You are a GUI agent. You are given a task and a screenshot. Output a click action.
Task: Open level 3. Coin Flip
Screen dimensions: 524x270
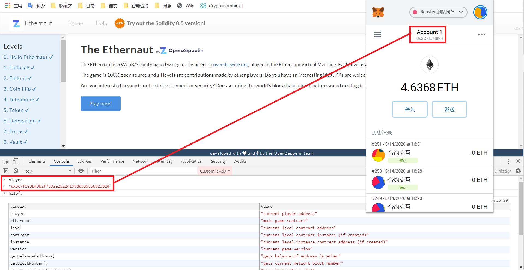(x=20, y=89)
